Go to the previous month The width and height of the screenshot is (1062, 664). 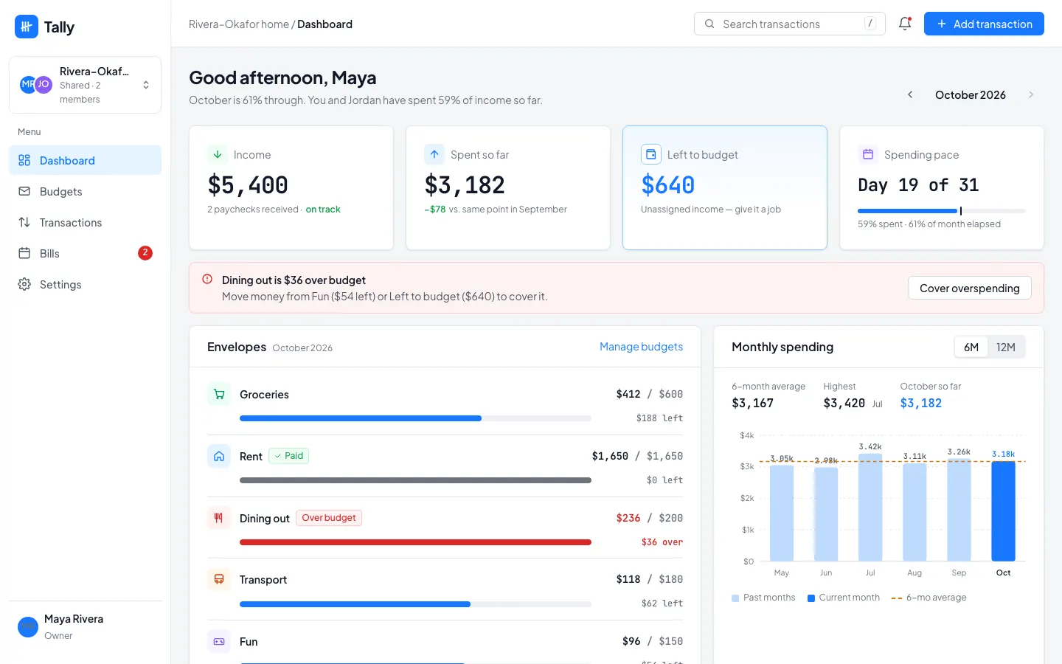pos(910,94)
